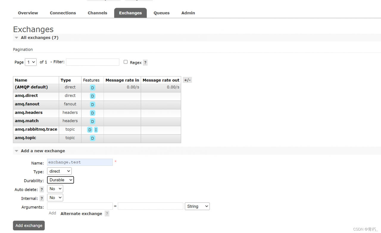Switch to the Admin tab
Screen dimensions: 381x233
point(188,13)
